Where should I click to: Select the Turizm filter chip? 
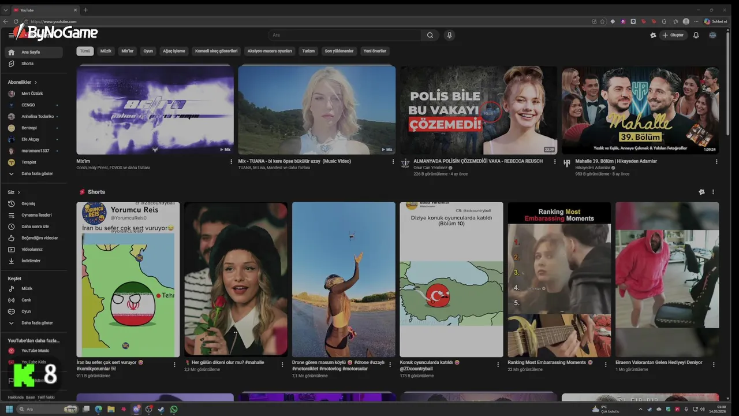pyautogui.click(x=308, y=51)
